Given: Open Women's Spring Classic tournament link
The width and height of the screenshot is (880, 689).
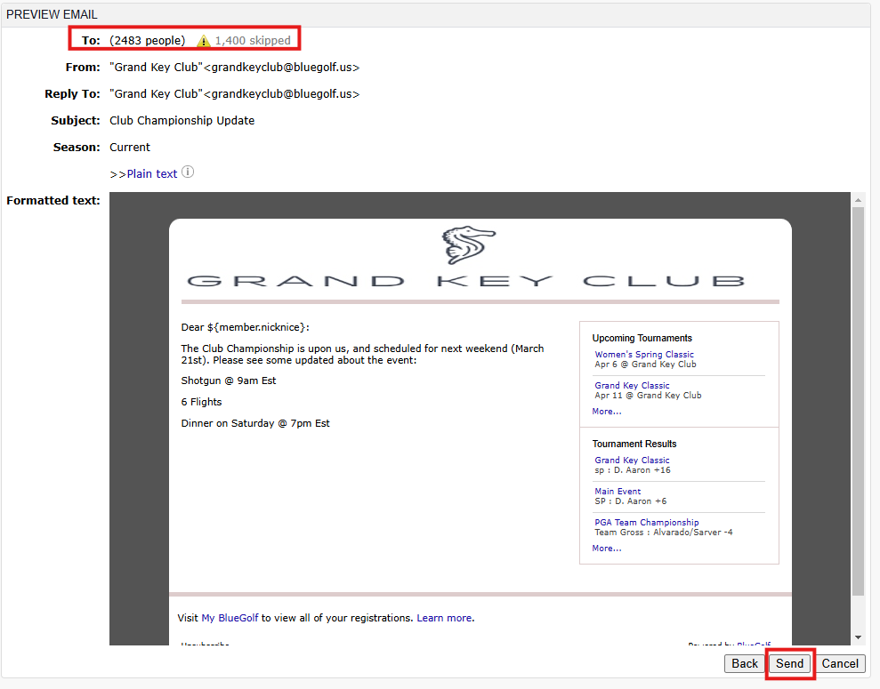Looking at the screenshot, I should point(643,355).
